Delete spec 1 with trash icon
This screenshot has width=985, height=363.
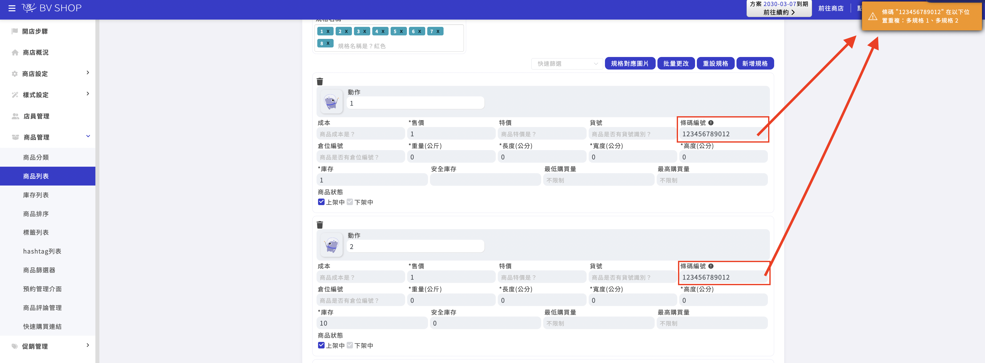(320, 82)
